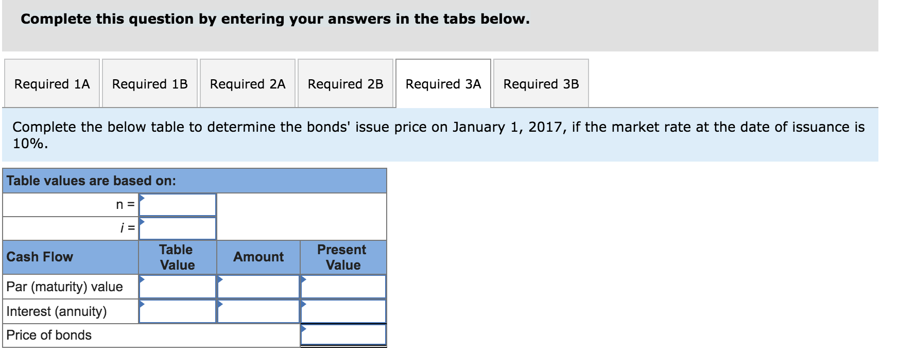
Task: Select the Required 3B tab
Action: tap(541, 83)
